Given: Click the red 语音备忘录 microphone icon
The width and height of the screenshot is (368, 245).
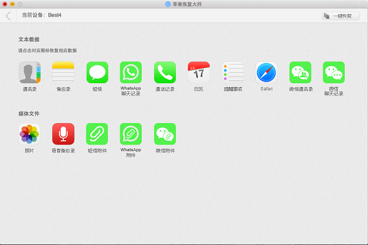Looking at the screenshot, I should tap(63, 134).
